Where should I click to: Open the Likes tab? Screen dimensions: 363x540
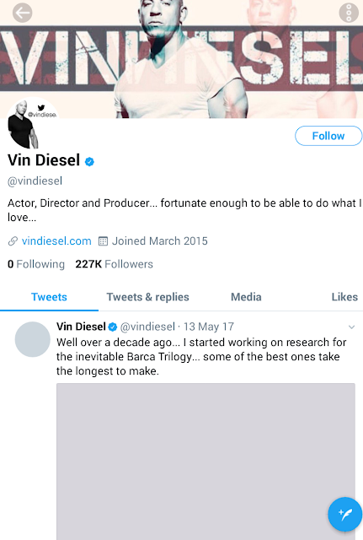344,297
